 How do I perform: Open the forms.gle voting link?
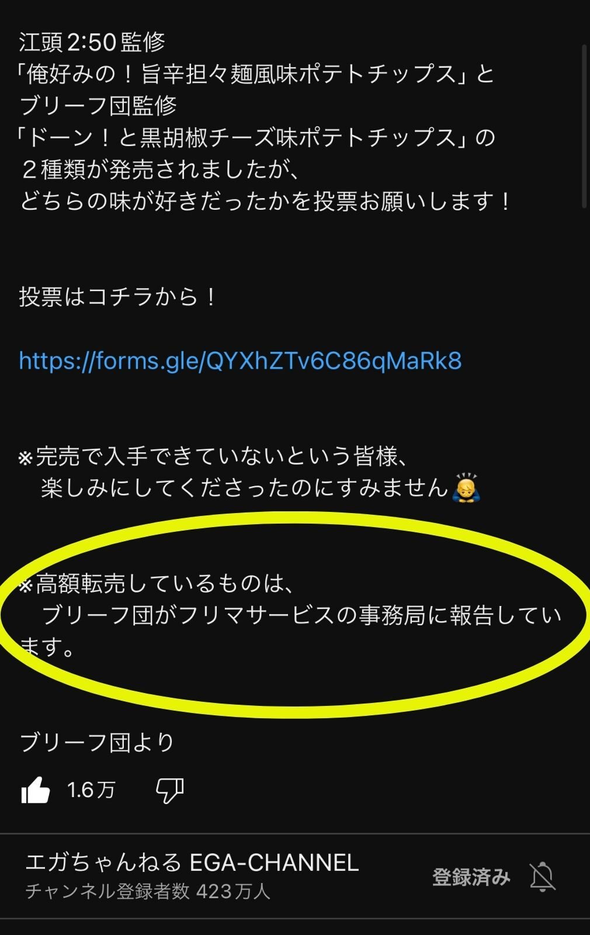240,361
